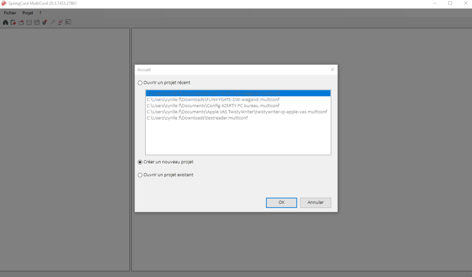Choose the 'Ouvrir un projet existant' option
This screenshot has height=277, width=472.
[140, 175]
